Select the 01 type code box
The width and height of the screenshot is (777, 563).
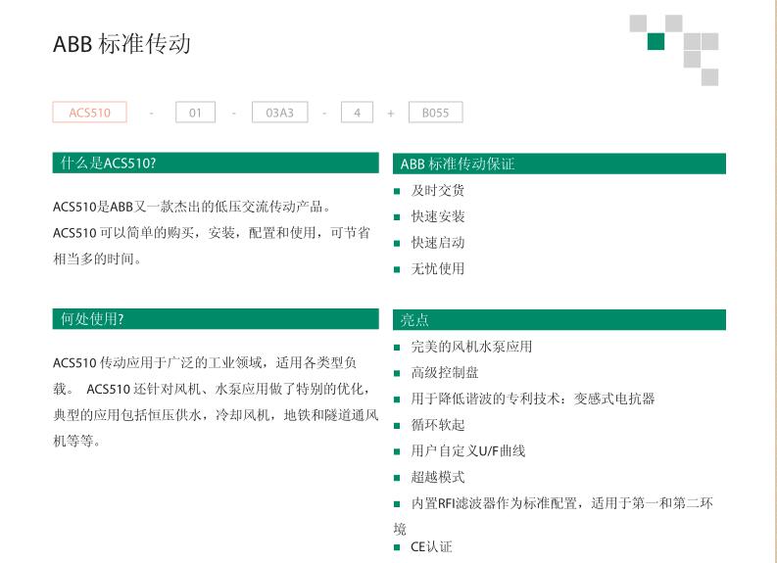pyautogui.click(x=195, y=113)
